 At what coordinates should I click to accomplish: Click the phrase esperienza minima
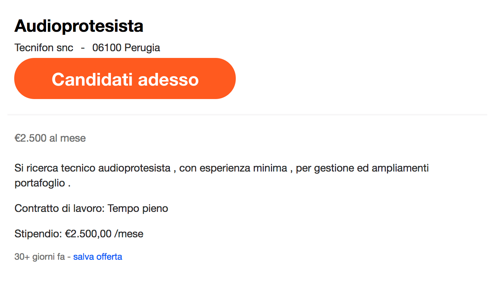click(x=243, y=168)
